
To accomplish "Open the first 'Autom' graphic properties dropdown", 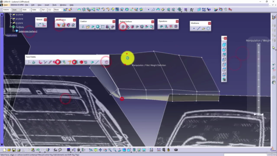I will coord(7,10).
